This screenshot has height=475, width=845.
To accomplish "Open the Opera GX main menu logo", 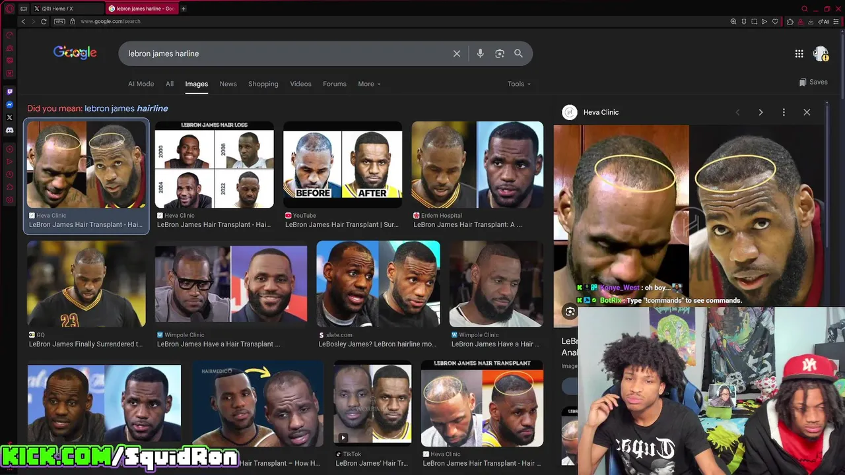I will click(9, 9).
